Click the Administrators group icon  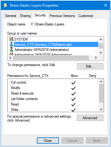tap(11, 54)
